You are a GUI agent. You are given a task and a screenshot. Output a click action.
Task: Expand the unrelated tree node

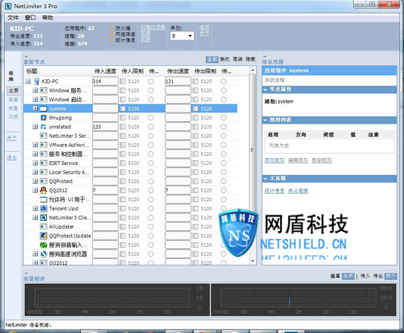(35, 126)
